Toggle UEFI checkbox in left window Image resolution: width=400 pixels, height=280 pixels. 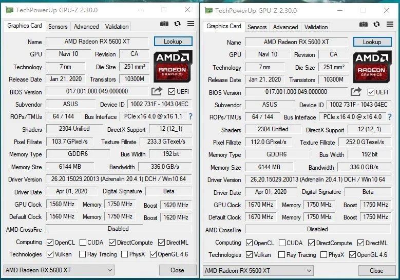172,91
